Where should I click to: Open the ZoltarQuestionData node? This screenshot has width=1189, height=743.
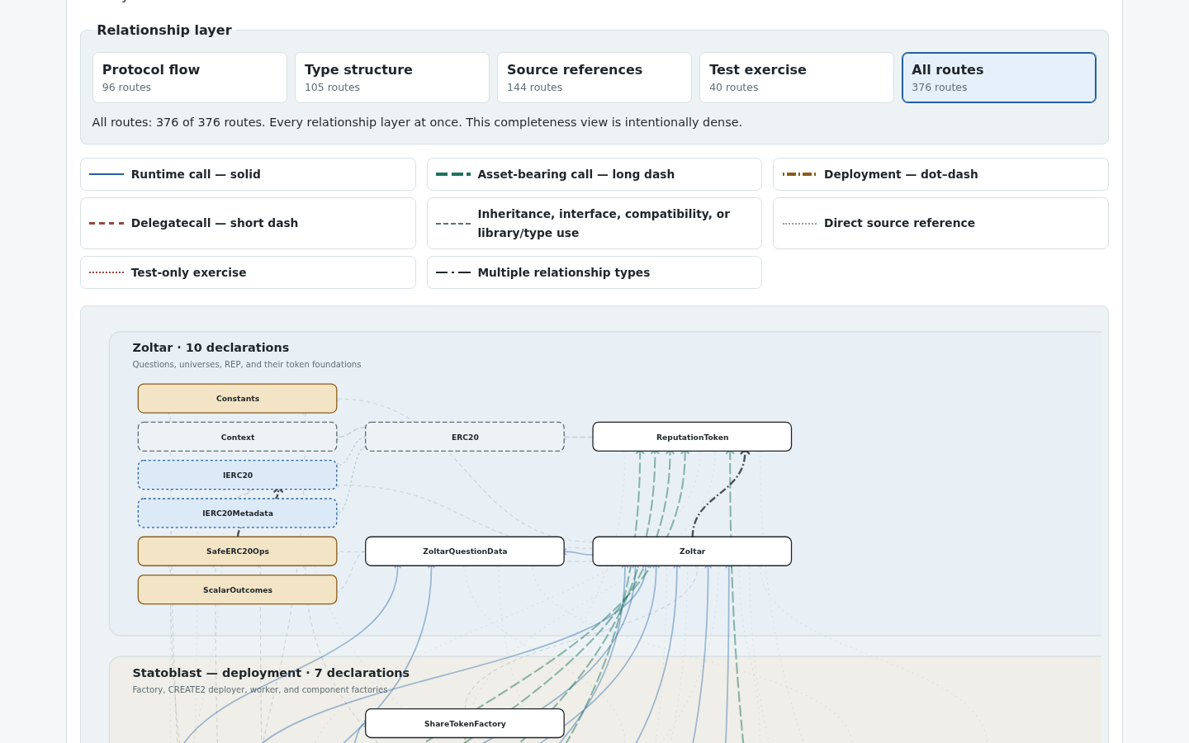click(465, 551)
